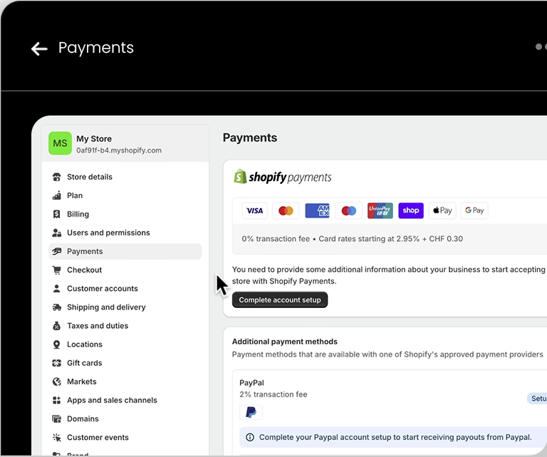Click the Apple Pay logo

pyautogui.click(x=442, y=210)
